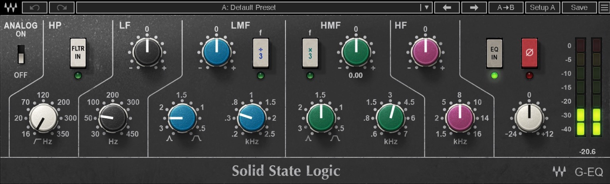610x184 pixels.
Task: Click the G-EQ plugin name label
Action: click(x=589, y=171)
